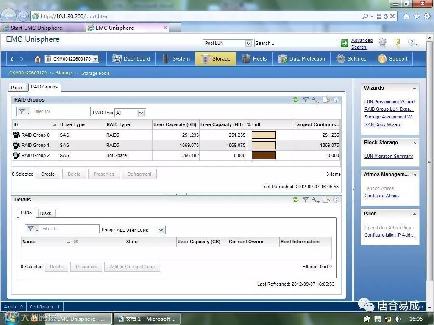Open the RAID Groups wrench settings icon
434x325 pixels.
315,100
